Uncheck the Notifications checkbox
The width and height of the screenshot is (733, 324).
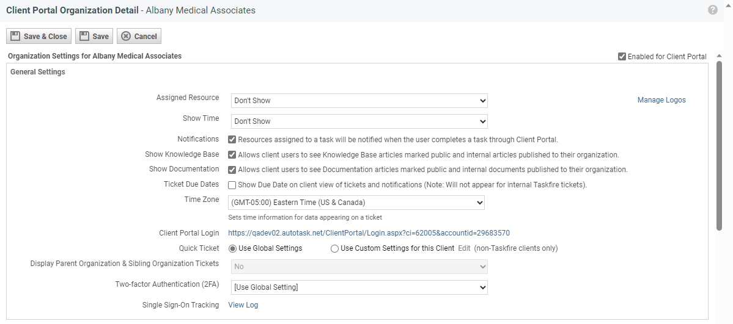coord(232,140)
